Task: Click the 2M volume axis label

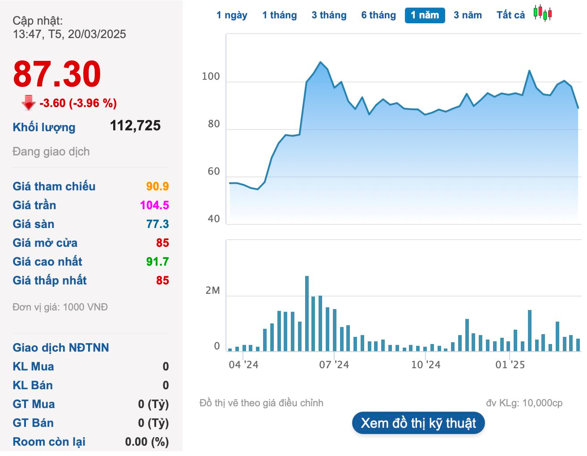Action: pos(213,291)
